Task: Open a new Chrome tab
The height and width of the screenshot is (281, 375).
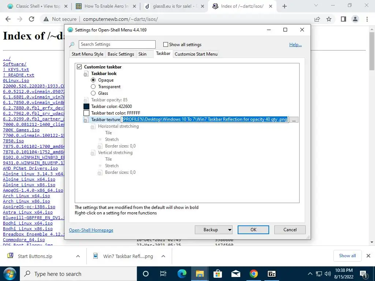Action: point(284,6)
